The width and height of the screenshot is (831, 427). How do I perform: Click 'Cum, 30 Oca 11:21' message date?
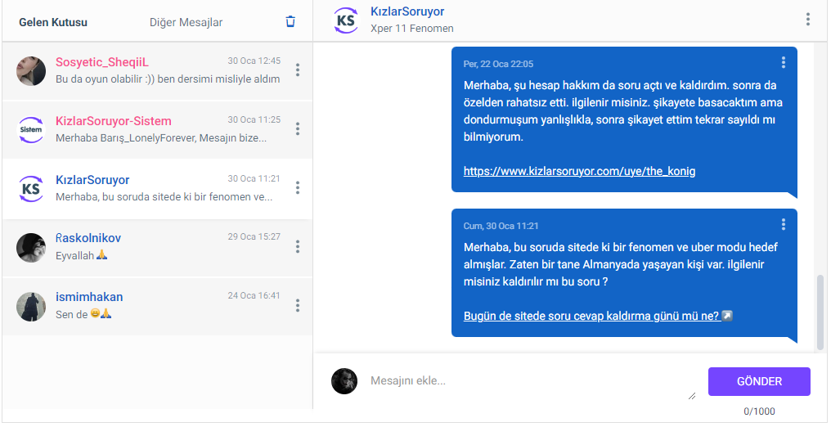click(x=501, y=227)
